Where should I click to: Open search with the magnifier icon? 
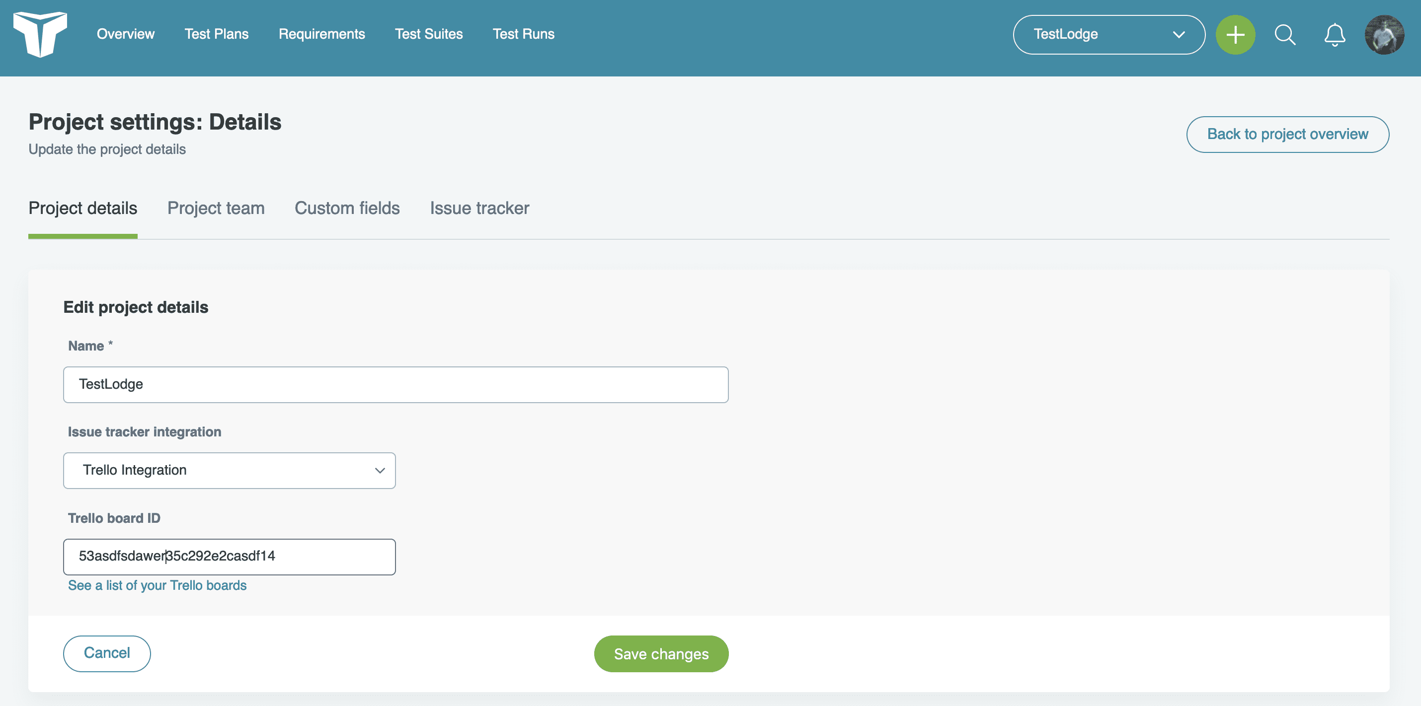(x=1285, y=35)
